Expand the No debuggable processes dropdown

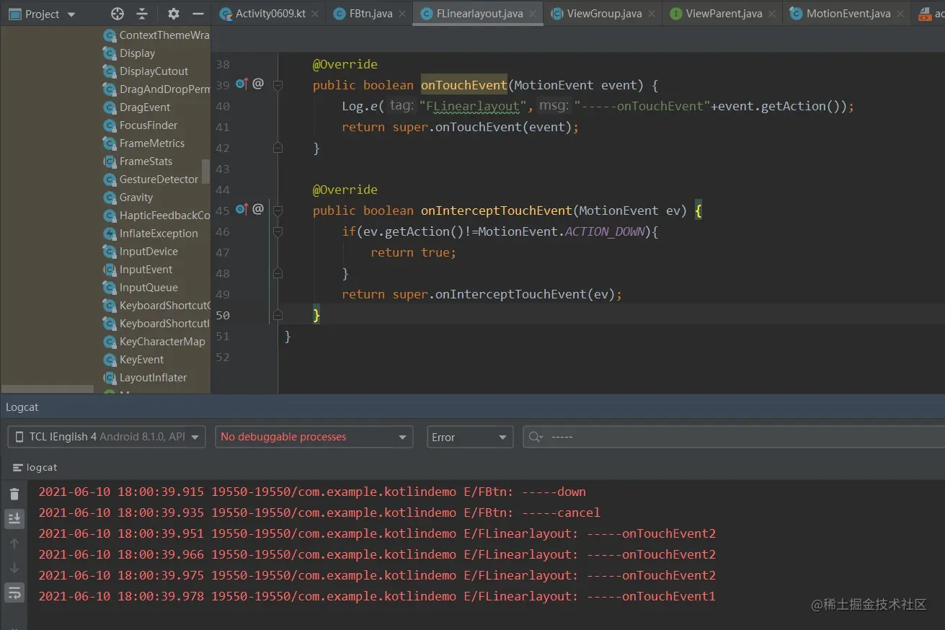pos(314,437)
